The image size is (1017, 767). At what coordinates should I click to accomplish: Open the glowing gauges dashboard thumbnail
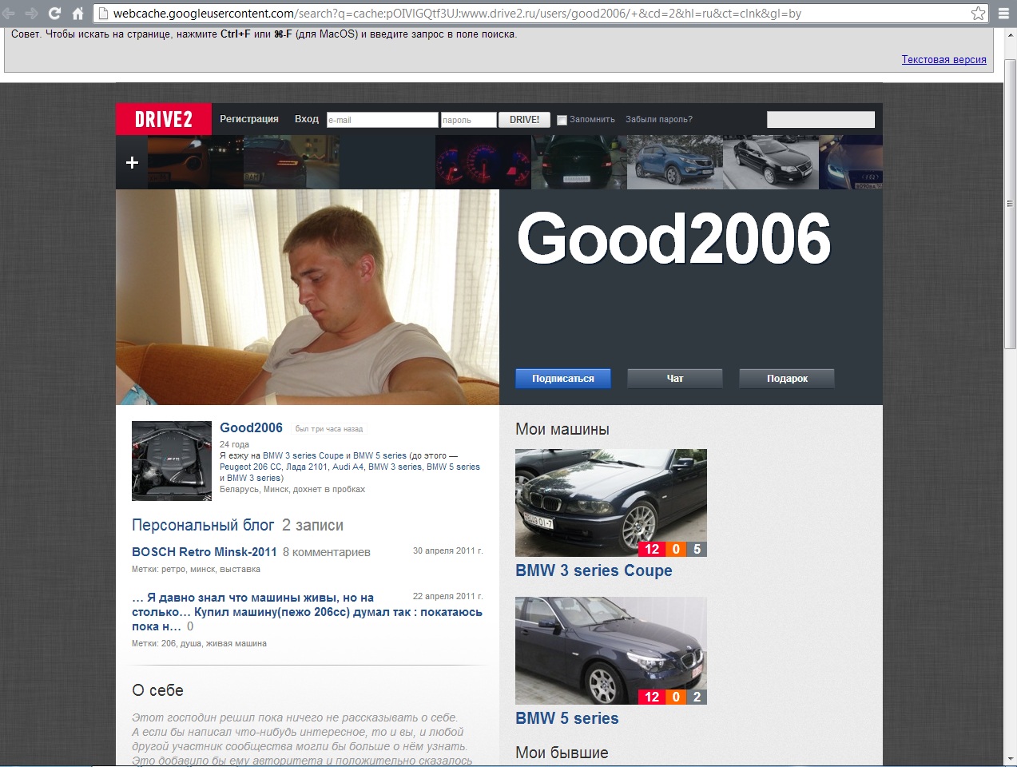[483, 162]
